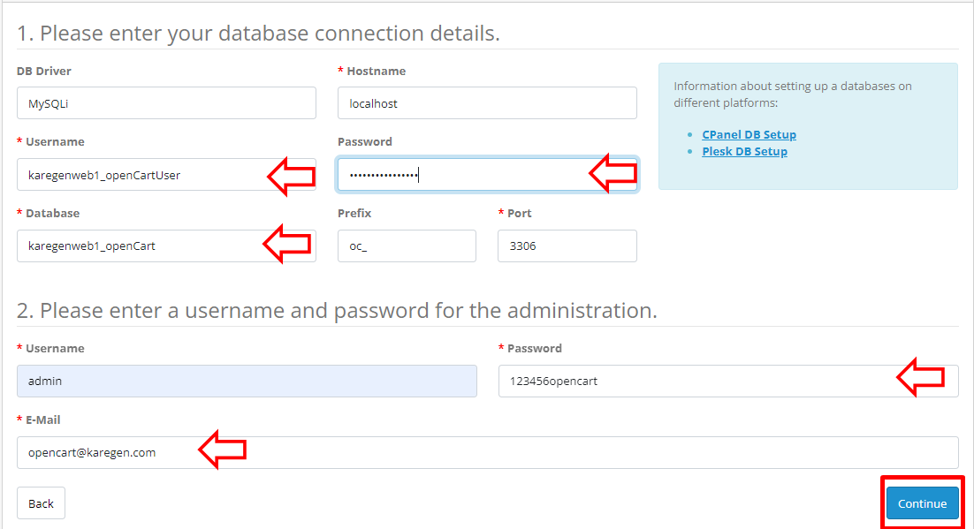Click red arrow in administration Password field

[x=921, y=377]
